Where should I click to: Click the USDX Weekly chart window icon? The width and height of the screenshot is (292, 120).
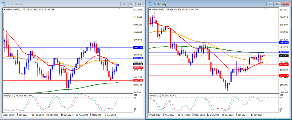[x=4, y=4]
